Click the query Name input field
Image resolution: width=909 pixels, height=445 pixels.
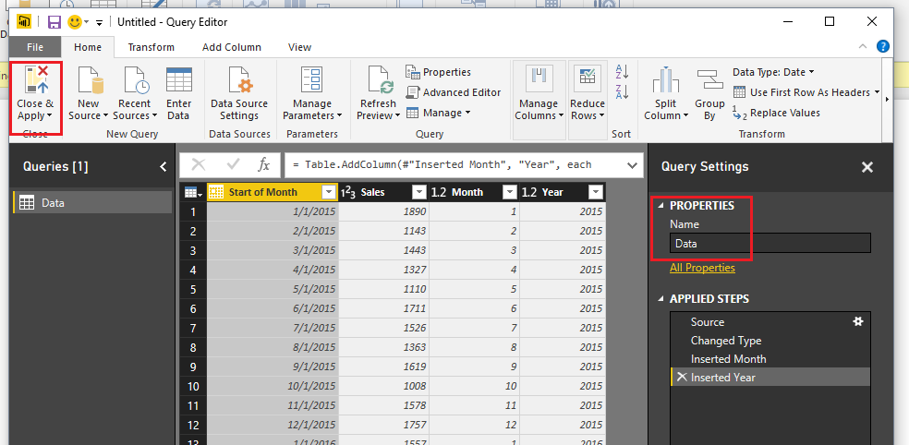point(770,244)
